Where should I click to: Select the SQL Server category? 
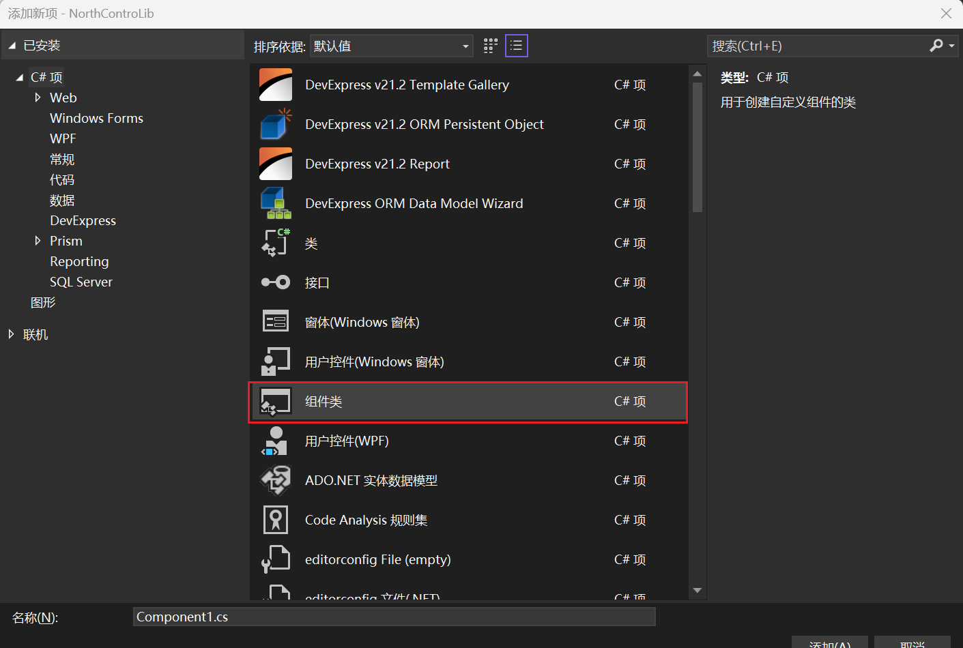click(81, 282)
